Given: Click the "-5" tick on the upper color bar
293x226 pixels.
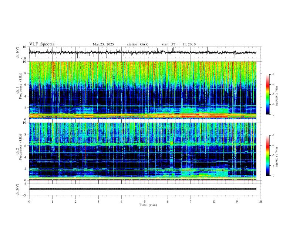Looking at the screenshot, I should 273,95.
